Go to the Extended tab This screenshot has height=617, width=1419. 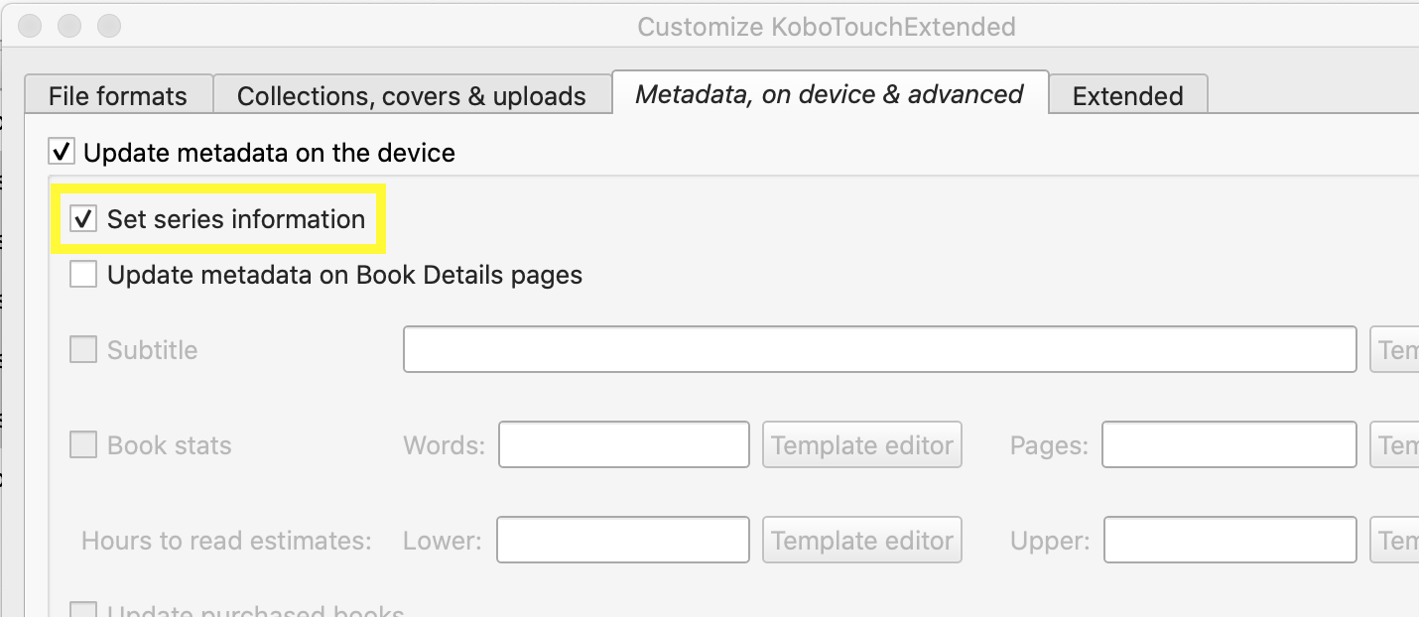[1127, 96]
